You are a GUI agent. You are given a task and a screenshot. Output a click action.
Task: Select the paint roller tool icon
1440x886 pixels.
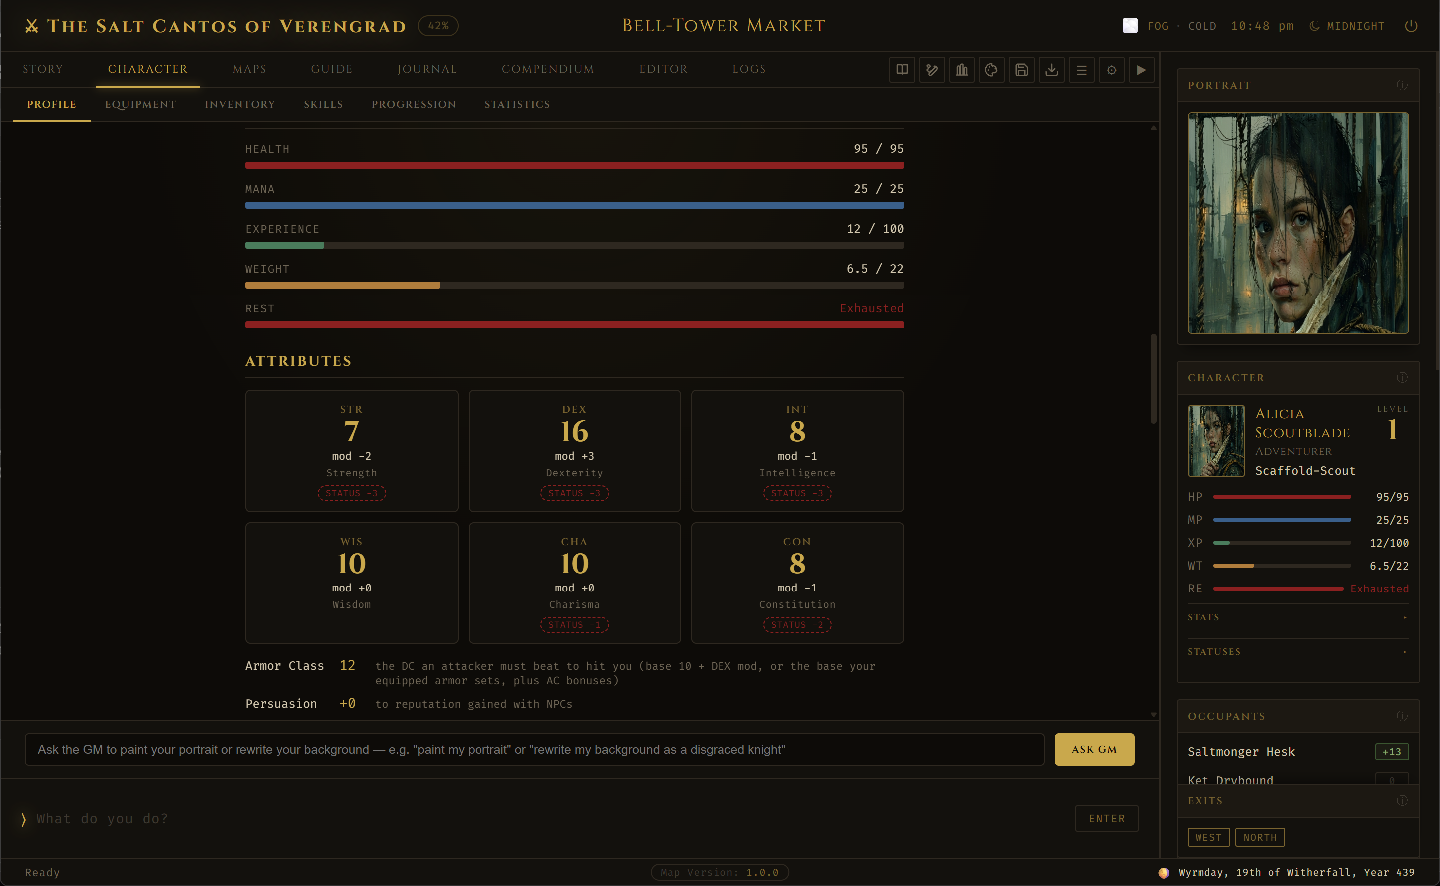pyautogui.click(x=932, y=70)
